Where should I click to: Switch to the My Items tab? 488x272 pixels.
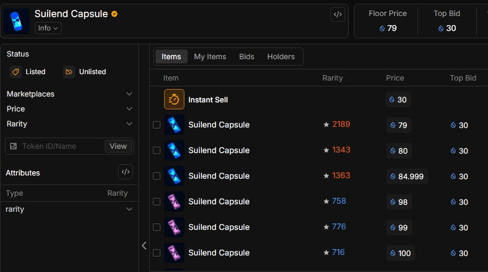210,57
